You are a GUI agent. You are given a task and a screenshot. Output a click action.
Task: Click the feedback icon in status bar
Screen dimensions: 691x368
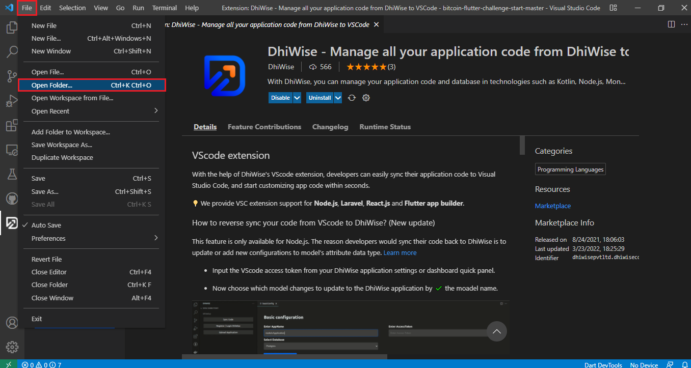[669, 364]
